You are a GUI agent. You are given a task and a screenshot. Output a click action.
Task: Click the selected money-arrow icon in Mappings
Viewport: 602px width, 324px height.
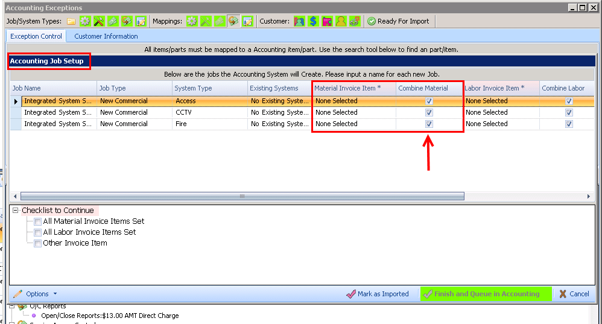(x=233, y=21)
